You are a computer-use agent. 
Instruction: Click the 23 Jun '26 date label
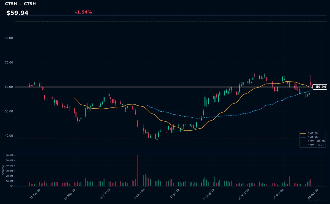point(139,194)
